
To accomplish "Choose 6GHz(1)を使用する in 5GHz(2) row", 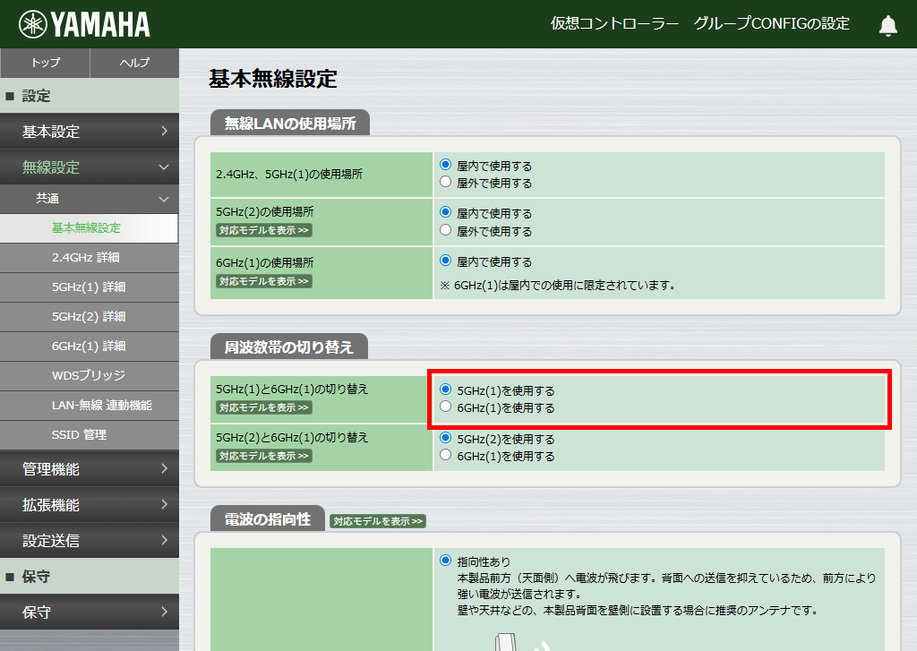I will (446, 455).
